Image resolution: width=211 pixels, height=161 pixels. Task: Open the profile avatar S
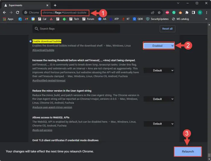pos(200,13)
